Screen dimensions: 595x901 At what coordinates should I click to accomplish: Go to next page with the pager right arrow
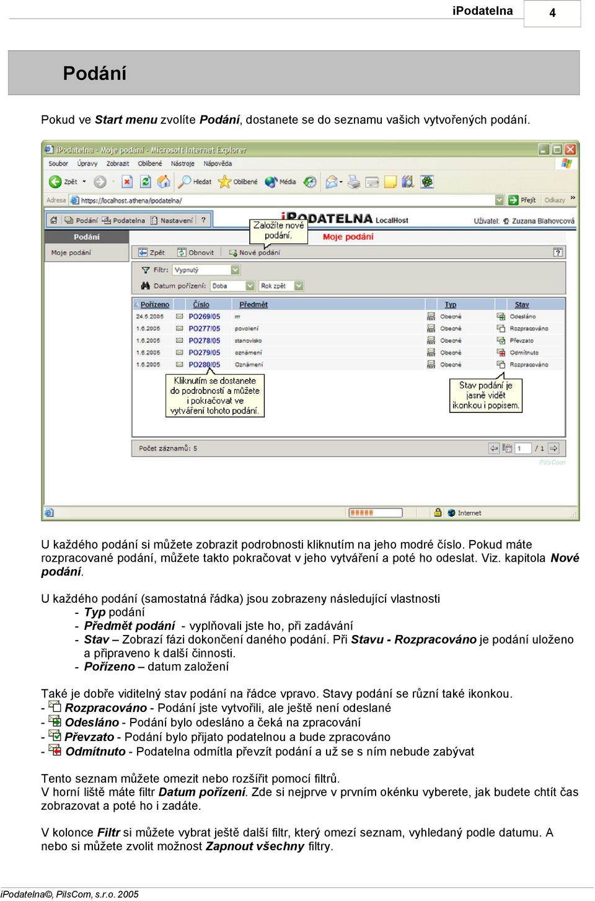pos(553,448)
